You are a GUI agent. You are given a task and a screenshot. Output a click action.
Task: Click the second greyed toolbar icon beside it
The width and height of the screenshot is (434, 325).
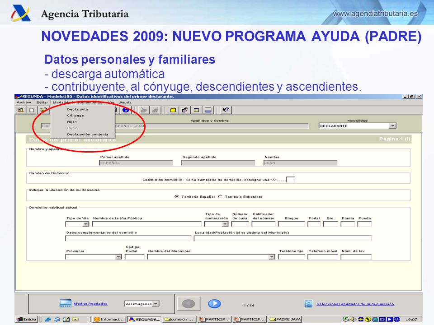[x=155, y=110]
